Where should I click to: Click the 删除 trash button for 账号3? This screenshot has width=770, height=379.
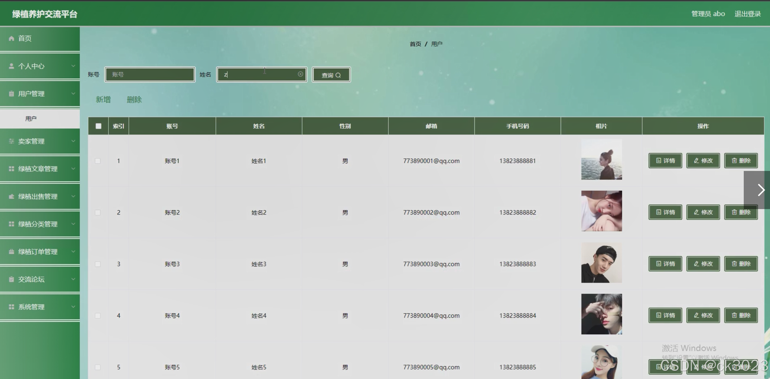741,264
